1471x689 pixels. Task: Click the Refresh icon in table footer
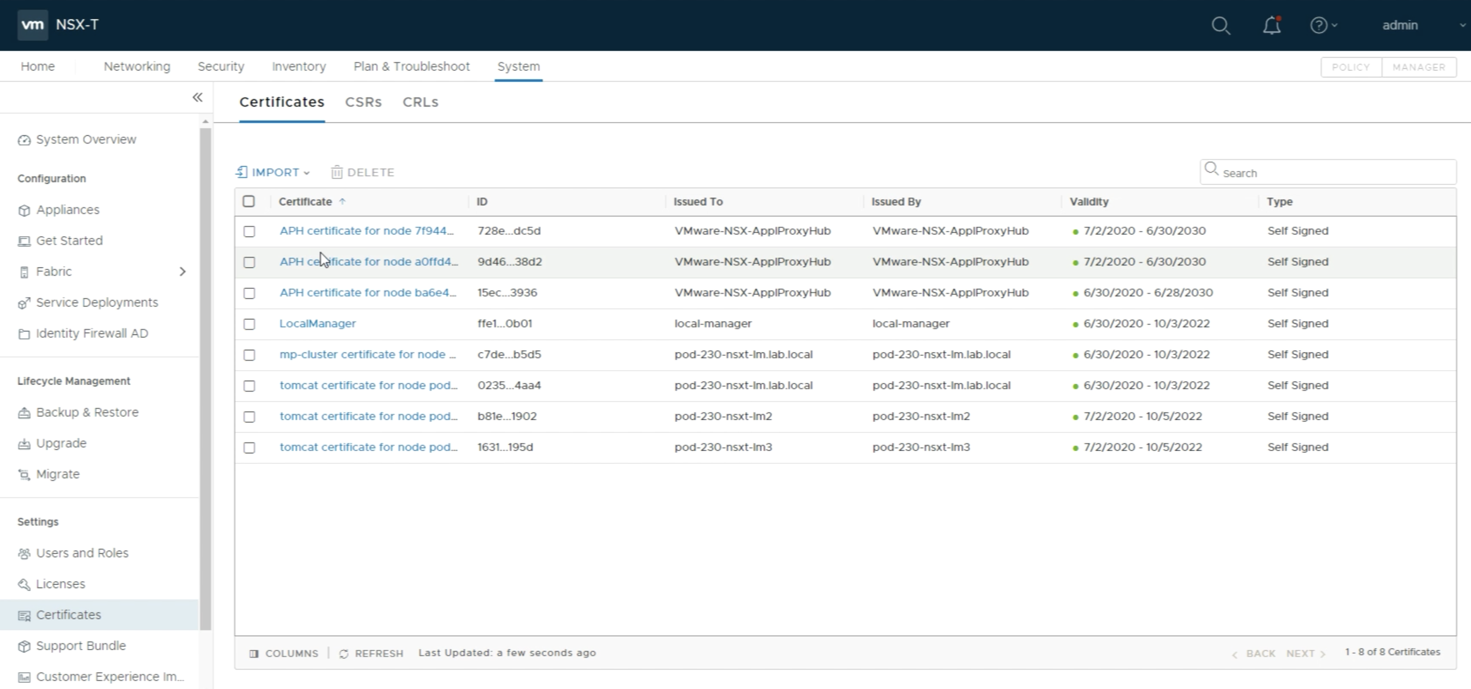pyautogui.click(x=344, y=654)
